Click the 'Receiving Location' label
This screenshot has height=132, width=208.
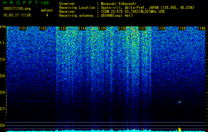pos(77,8)
